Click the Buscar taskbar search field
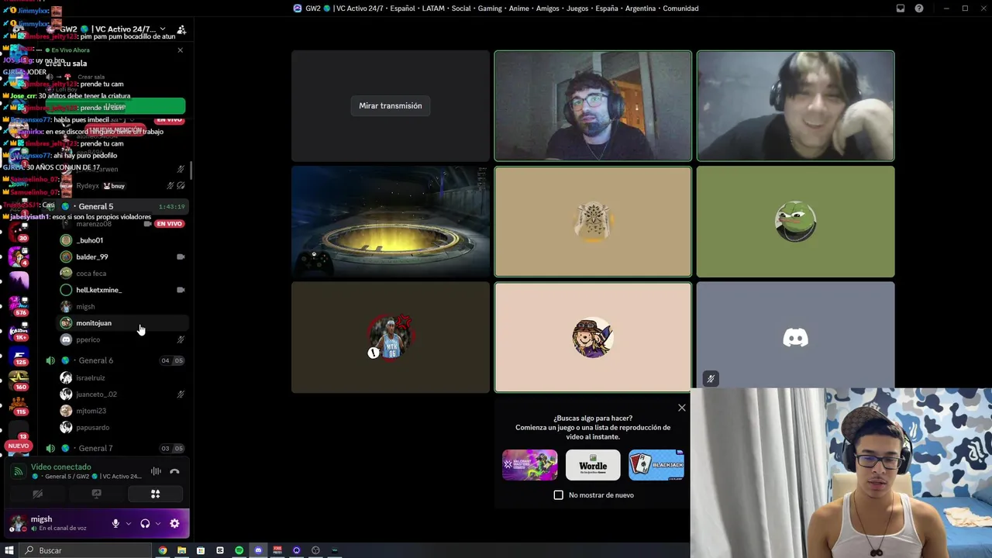Image resolution: width=992 pixels, height=558 pixels. 85,550
